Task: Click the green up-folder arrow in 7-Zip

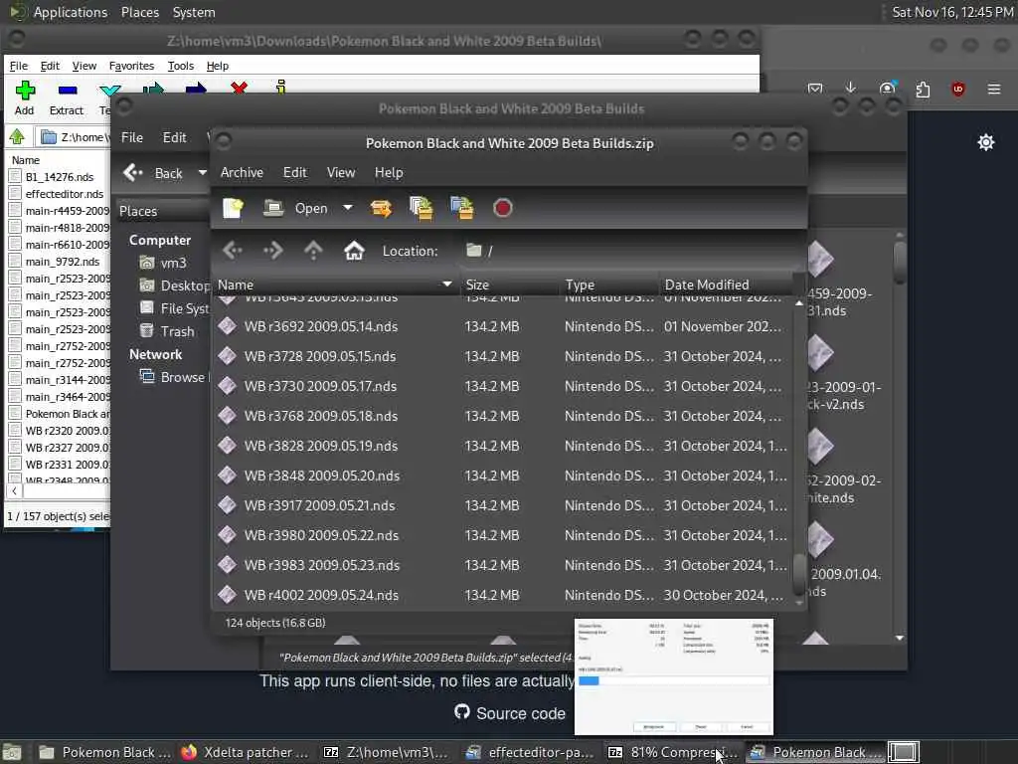Action: pyautogui.click(x=17, y=136)
